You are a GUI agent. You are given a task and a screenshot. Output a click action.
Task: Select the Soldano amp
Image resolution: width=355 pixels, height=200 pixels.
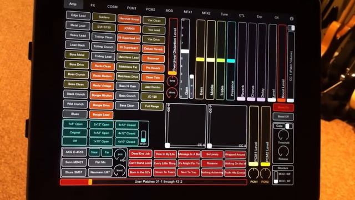tap(104, 17)
